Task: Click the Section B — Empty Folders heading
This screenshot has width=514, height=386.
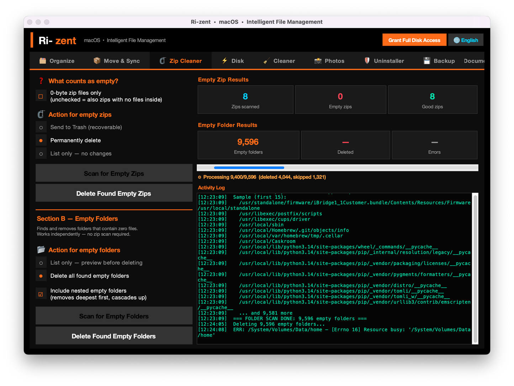Action: coord(77,219)
